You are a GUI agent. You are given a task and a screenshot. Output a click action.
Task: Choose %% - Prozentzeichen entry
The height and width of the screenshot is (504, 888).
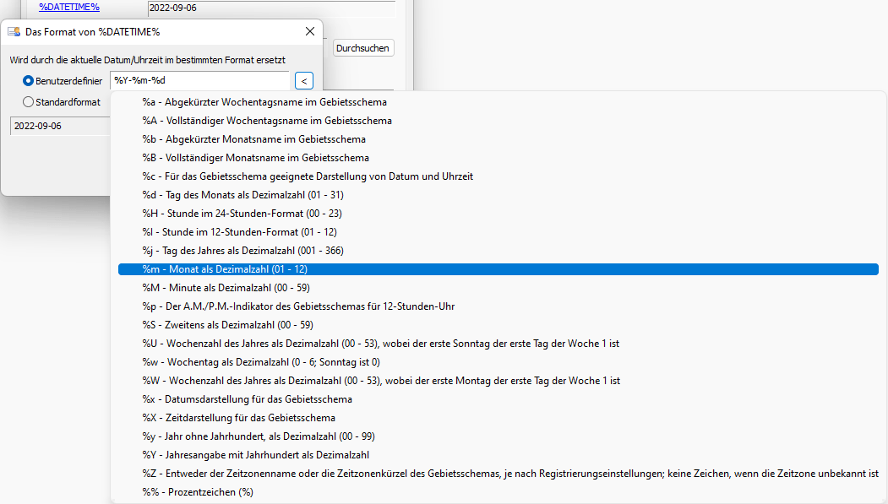click(x=498, y=492)
